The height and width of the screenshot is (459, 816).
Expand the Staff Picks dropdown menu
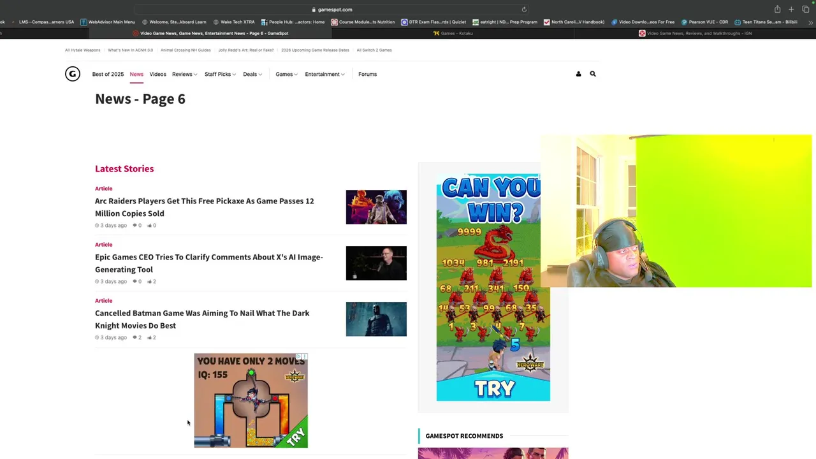tap(220, 74)
